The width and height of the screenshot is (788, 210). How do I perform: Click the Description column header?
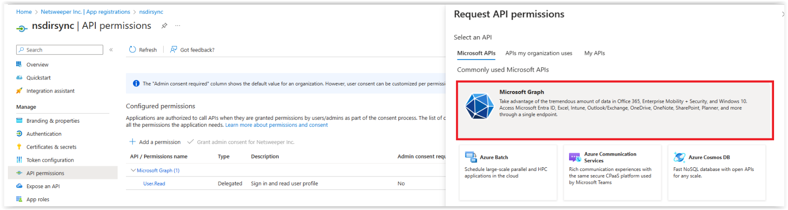pos(265,157)
